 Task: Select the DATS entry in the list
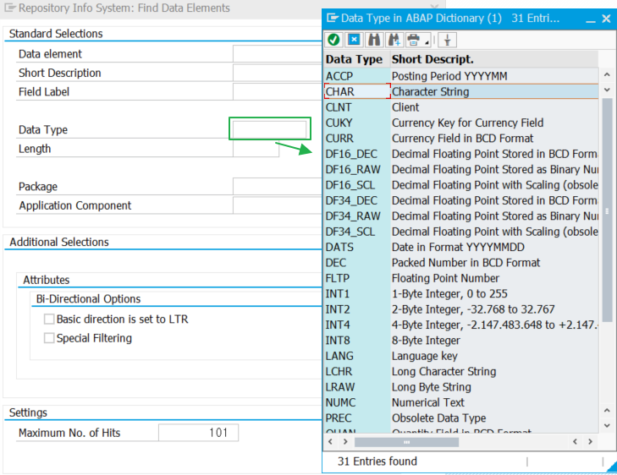(x=340, y=247)
